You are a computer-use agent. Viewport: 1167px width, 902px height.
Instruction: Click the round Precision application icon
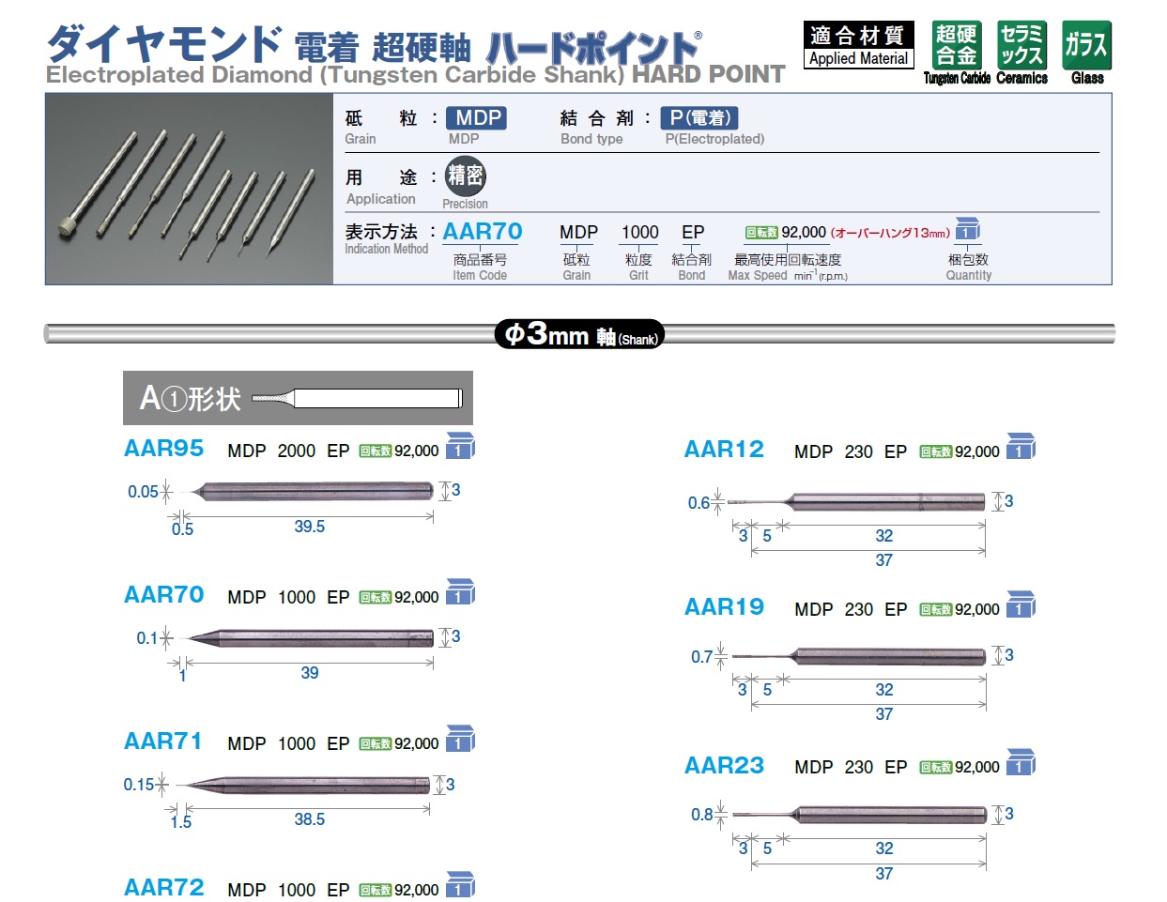(x=465, y=176)
